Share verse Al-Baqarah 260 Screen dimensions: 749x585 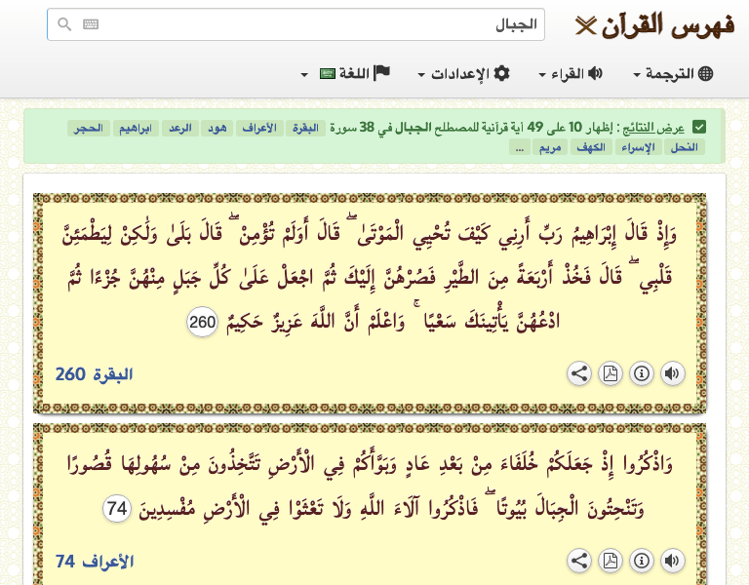pos(579,373)
